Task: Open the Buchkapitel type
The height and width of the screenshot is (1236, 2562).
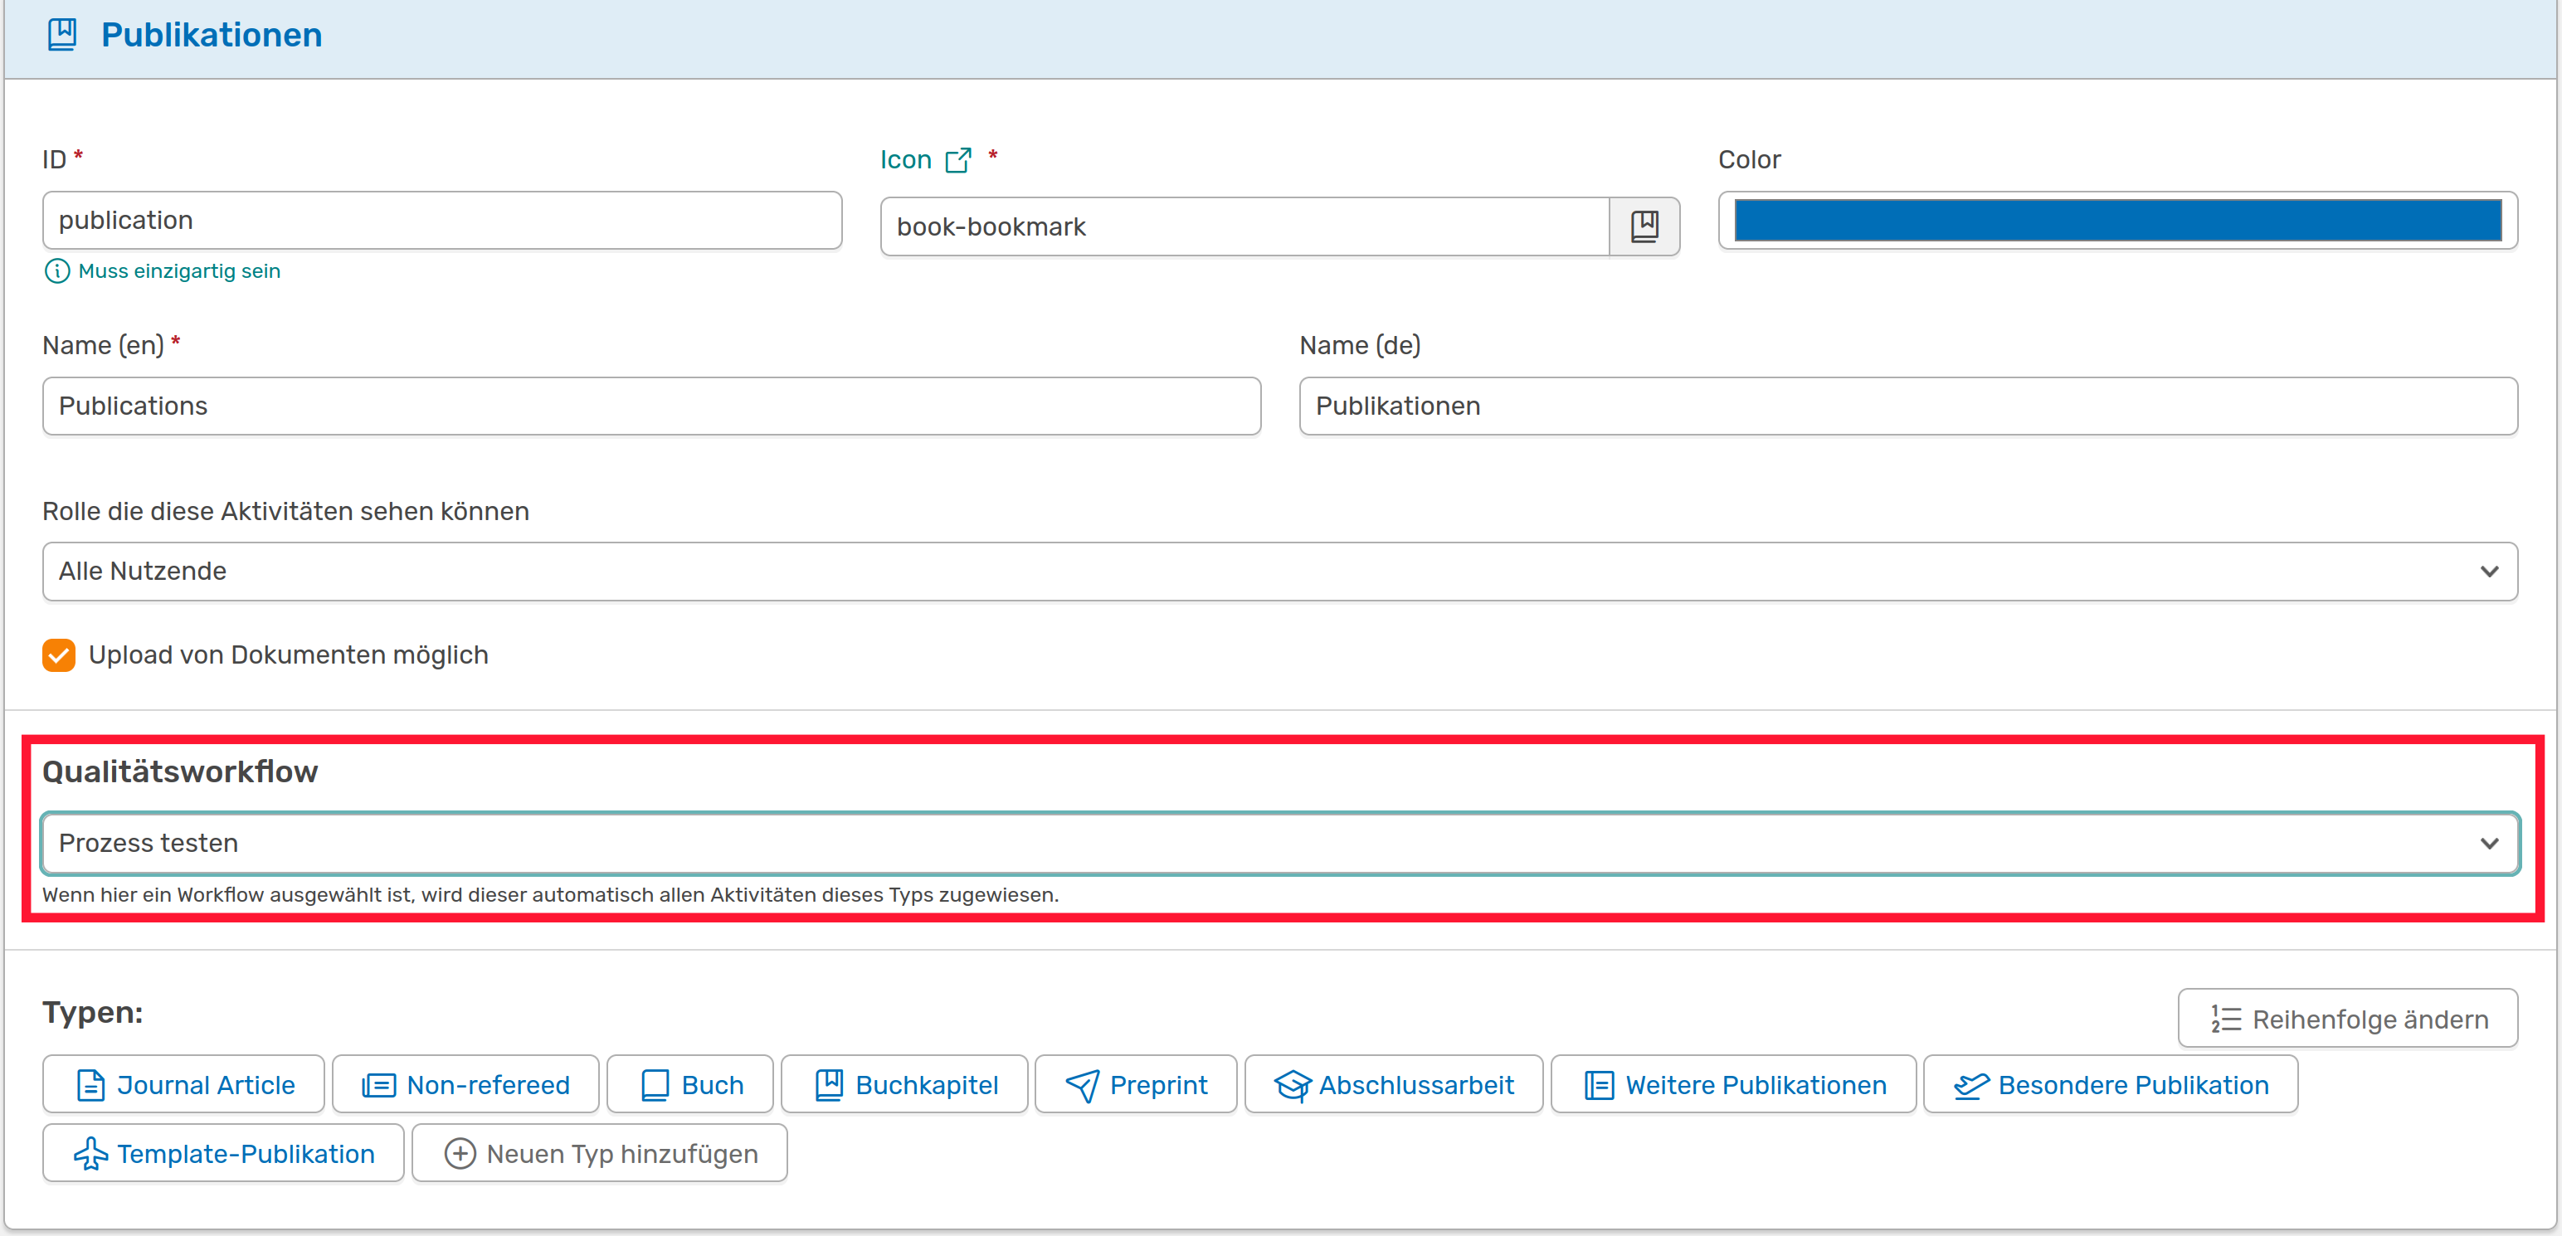Action: point(905,1084)
